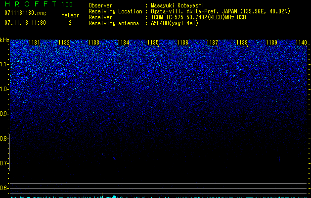Click time marker 1135
Image resolution: width=311 pixels, height=198 pixels.
coord(153,43)
